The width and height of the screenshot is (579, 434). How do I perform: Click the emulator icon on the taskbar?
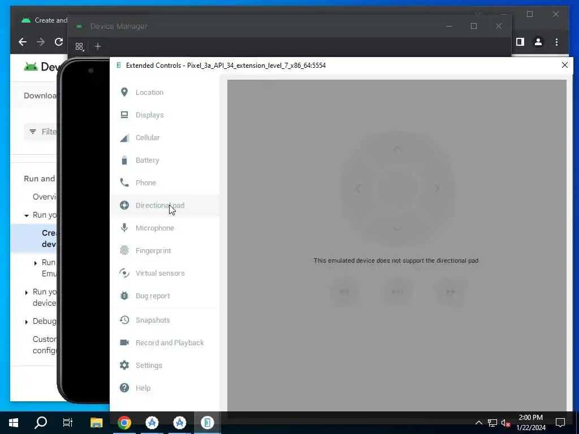[208, 423]
